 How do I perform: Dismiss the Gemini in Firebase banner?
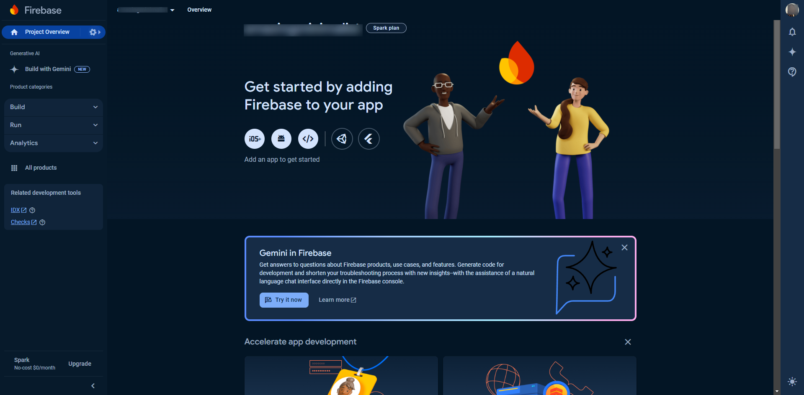(x=624, y=247)
